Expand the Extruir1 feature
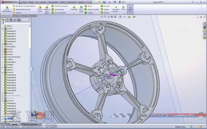The width and height of the screenshot is (207, 129). click(x=3, y=28)
